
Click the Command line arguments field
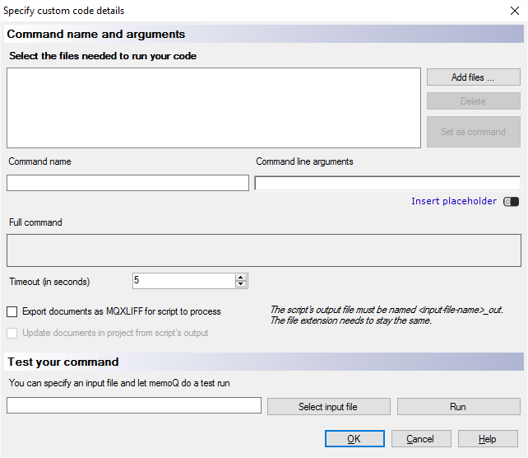[387, 183]
